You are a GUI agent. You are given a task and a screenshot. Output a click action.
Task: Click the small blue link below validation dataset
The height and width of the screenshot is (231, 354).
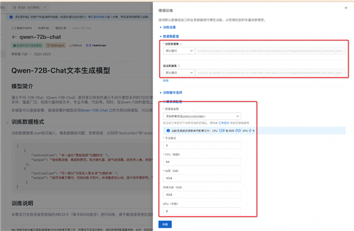click(x=165, y=81)
